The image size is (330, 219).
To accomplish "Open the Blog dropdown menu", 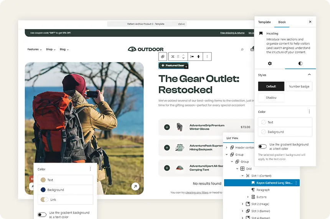I will (64, 49).
